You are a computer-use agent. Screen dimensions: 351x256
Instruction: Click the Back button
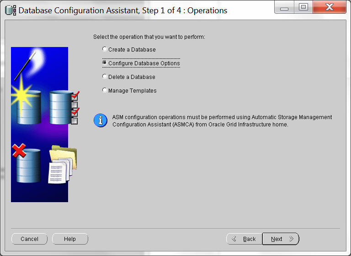(x=244, y=239)
